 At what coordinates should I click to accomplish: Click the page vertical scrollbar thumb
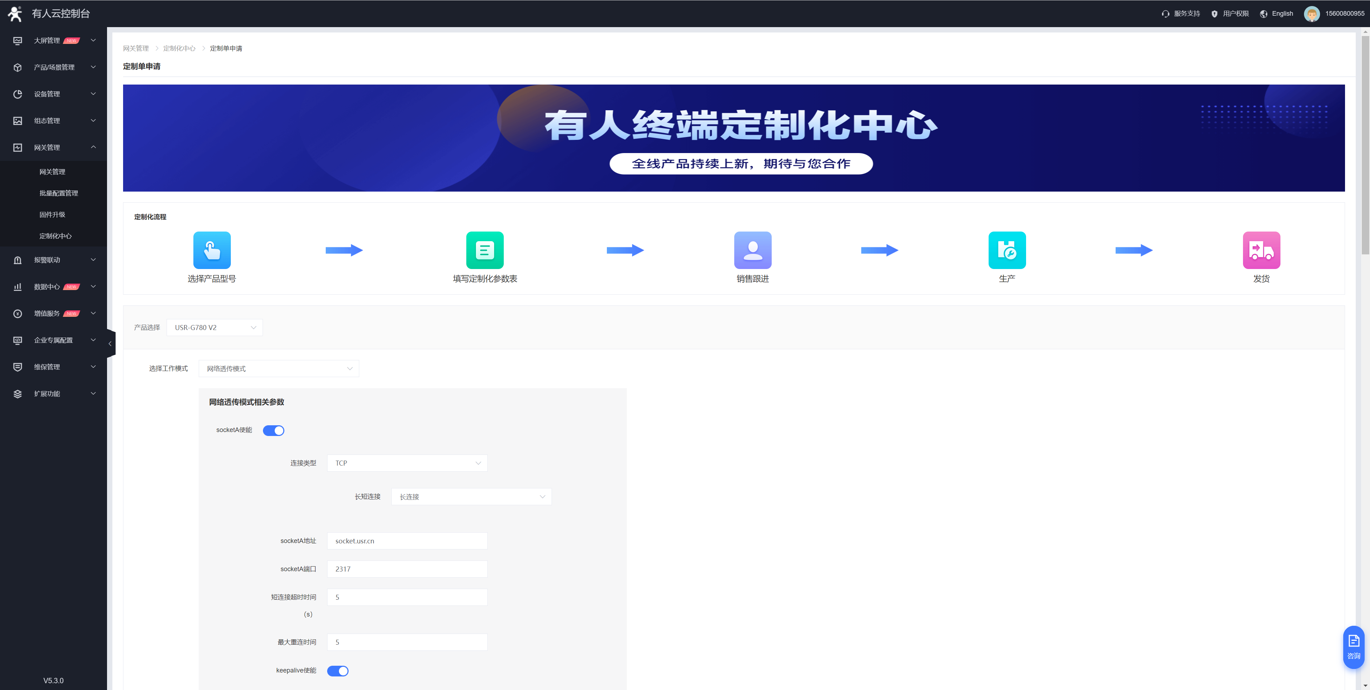1365,145
